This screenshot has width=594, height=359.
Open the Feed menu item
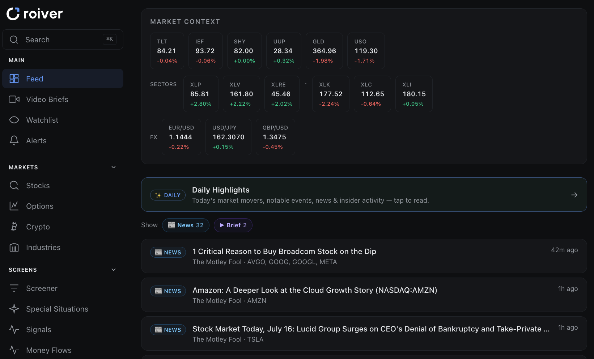[x=63, y=79]
